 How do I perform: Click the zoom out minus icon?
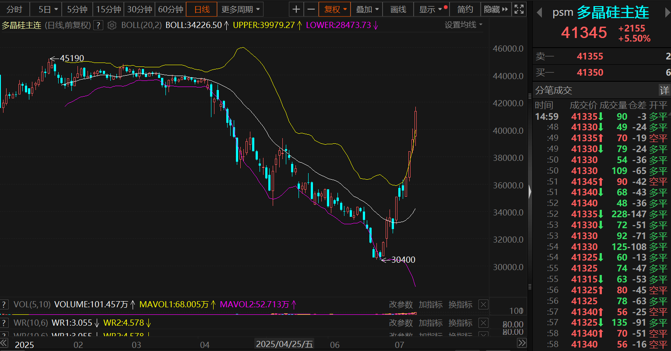pos(311,9)
